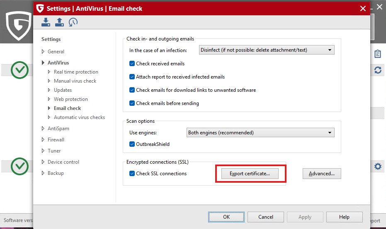Click the Cancel button
The height and width of the screenshot is (229, 386).
click(x=266, y=217)
